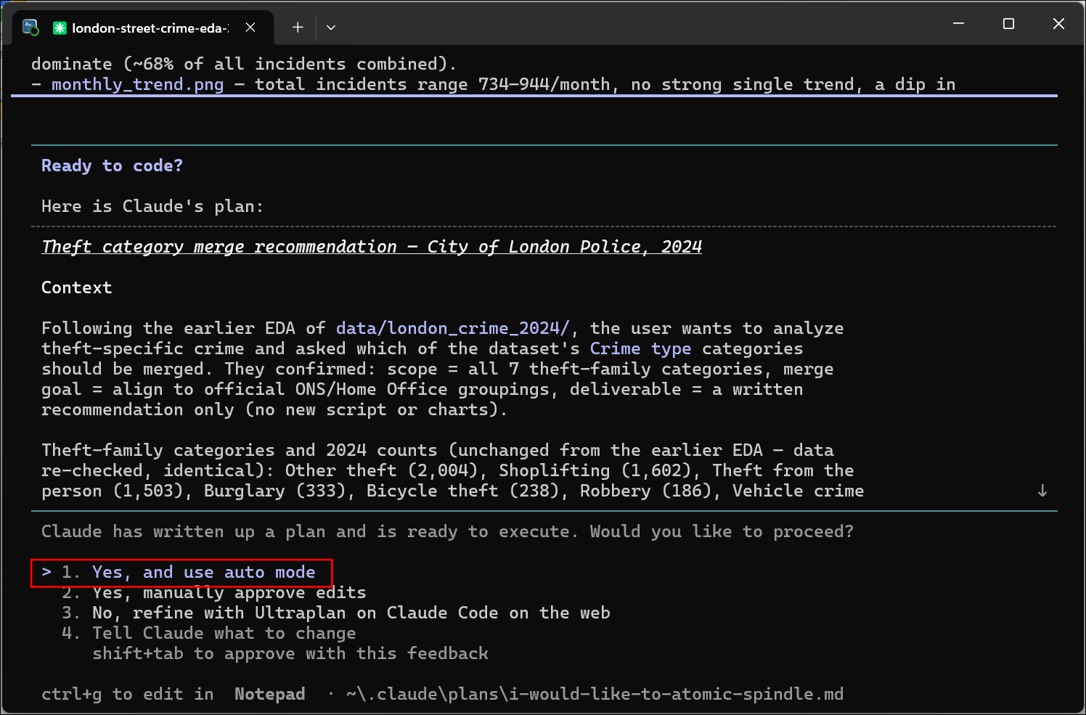Viewport: 1086px width, 715px height.
Task: Open data/london_crime_2024/ path link
Action: (x=453, y=329)
